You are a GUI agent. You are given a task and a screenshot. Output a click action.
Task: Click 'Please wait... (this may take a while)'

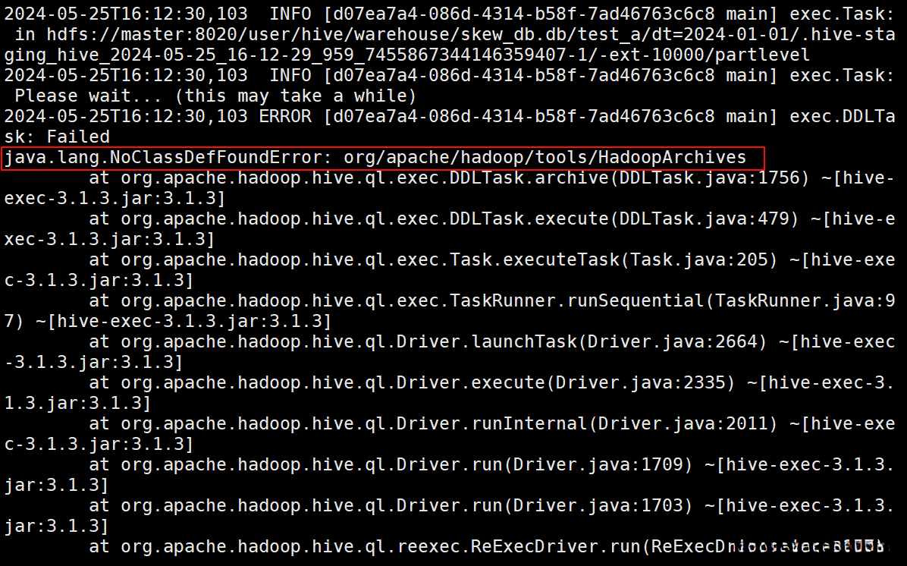coord(215,96)
